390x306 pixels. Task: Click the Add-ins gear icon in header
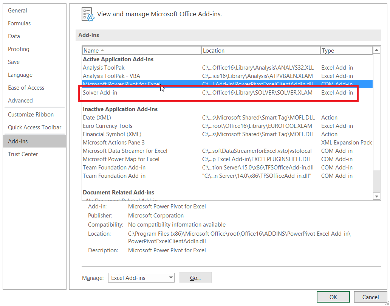point(88,14)
